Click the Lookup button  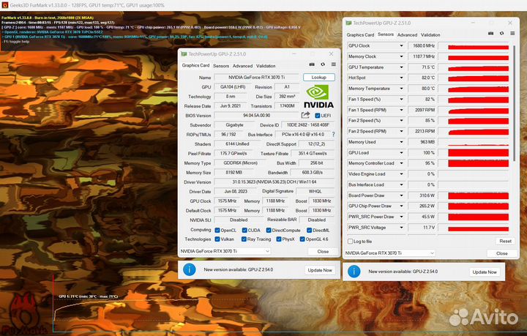[x=318, y=78]
